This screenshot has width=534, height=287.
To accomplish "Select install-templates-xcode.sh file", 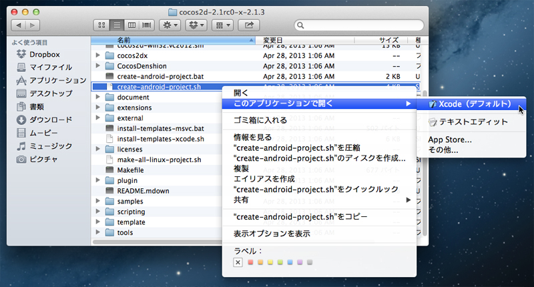I will pos(160,139).
